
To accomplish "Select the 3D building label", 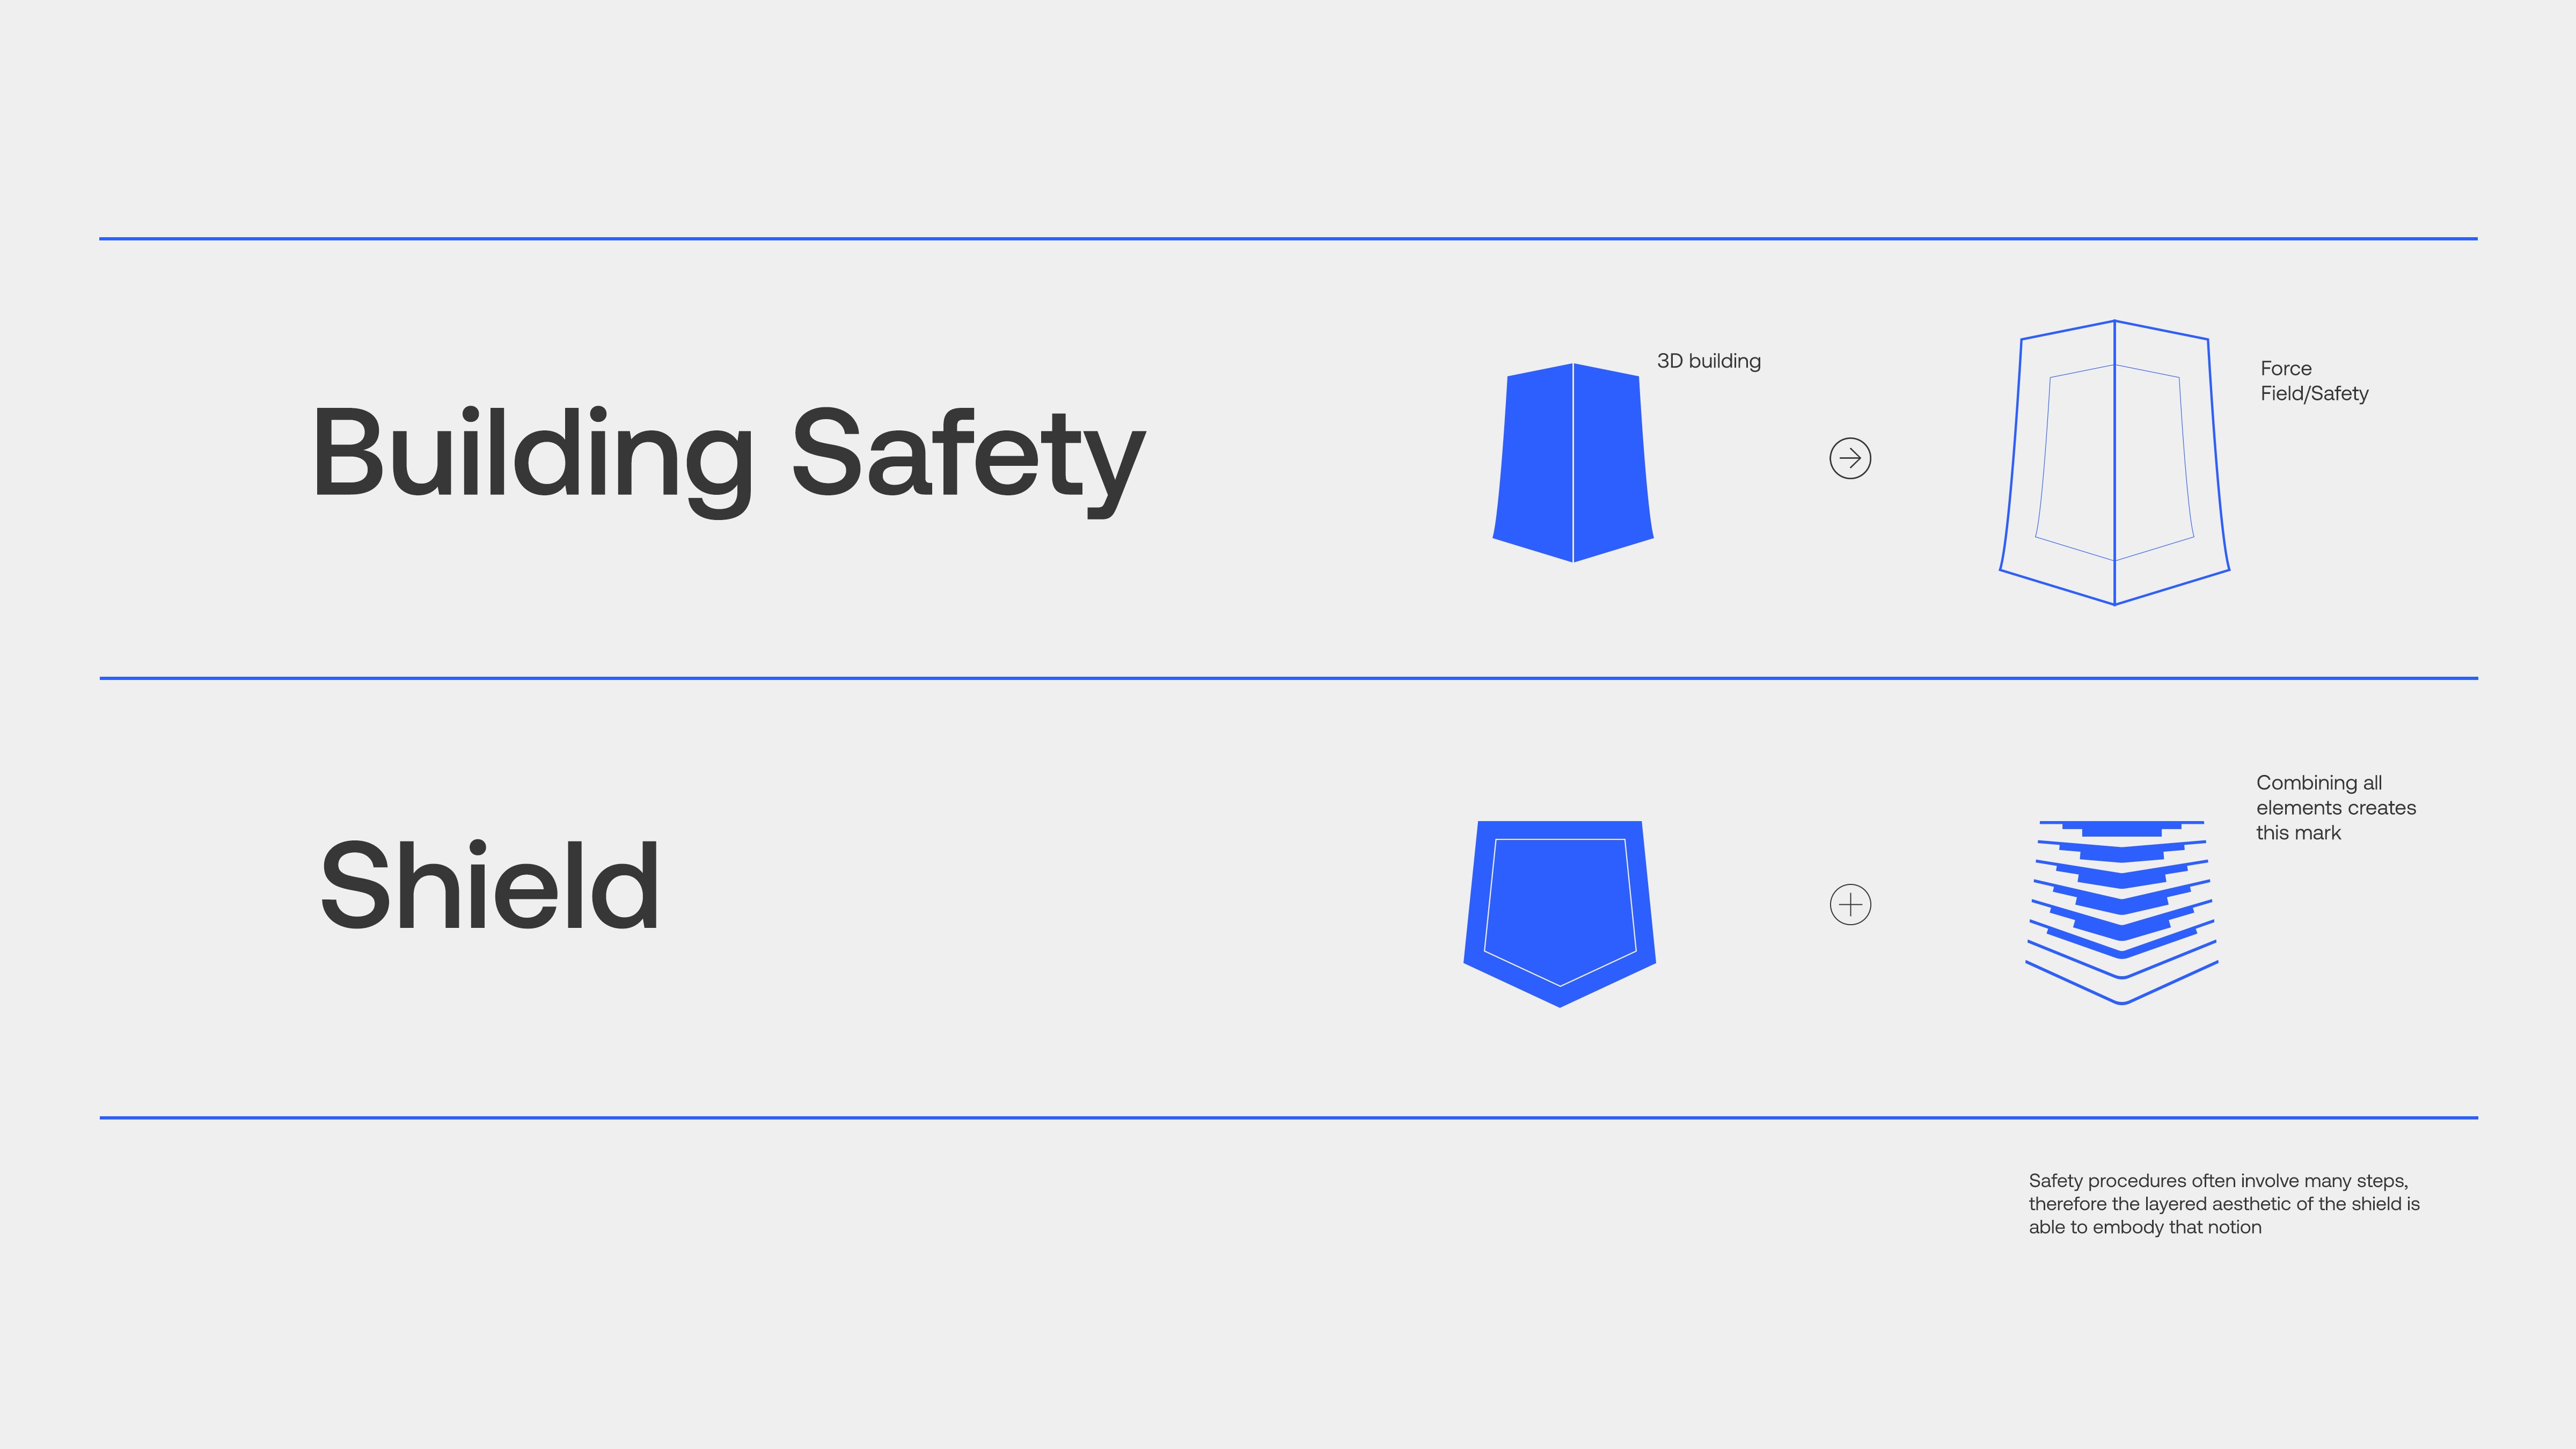I will 1709,361.
